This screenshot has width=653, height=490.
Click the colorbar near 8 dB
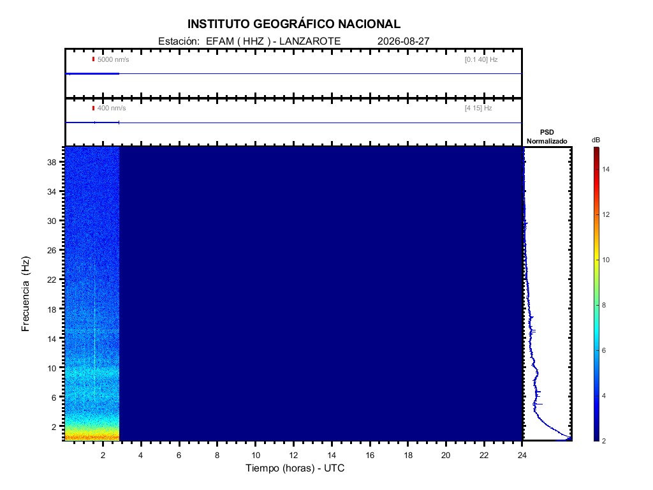596,305
